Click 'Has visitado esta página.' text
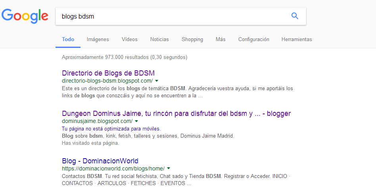 click(90, 143)
